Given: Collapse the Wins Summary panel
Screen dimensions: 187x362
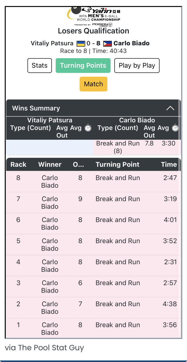Looking at the screenshot, I should point(170,108).
